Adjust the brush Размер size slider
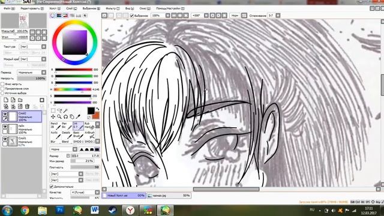The image size is (384, 216). (x=85, y=155)
